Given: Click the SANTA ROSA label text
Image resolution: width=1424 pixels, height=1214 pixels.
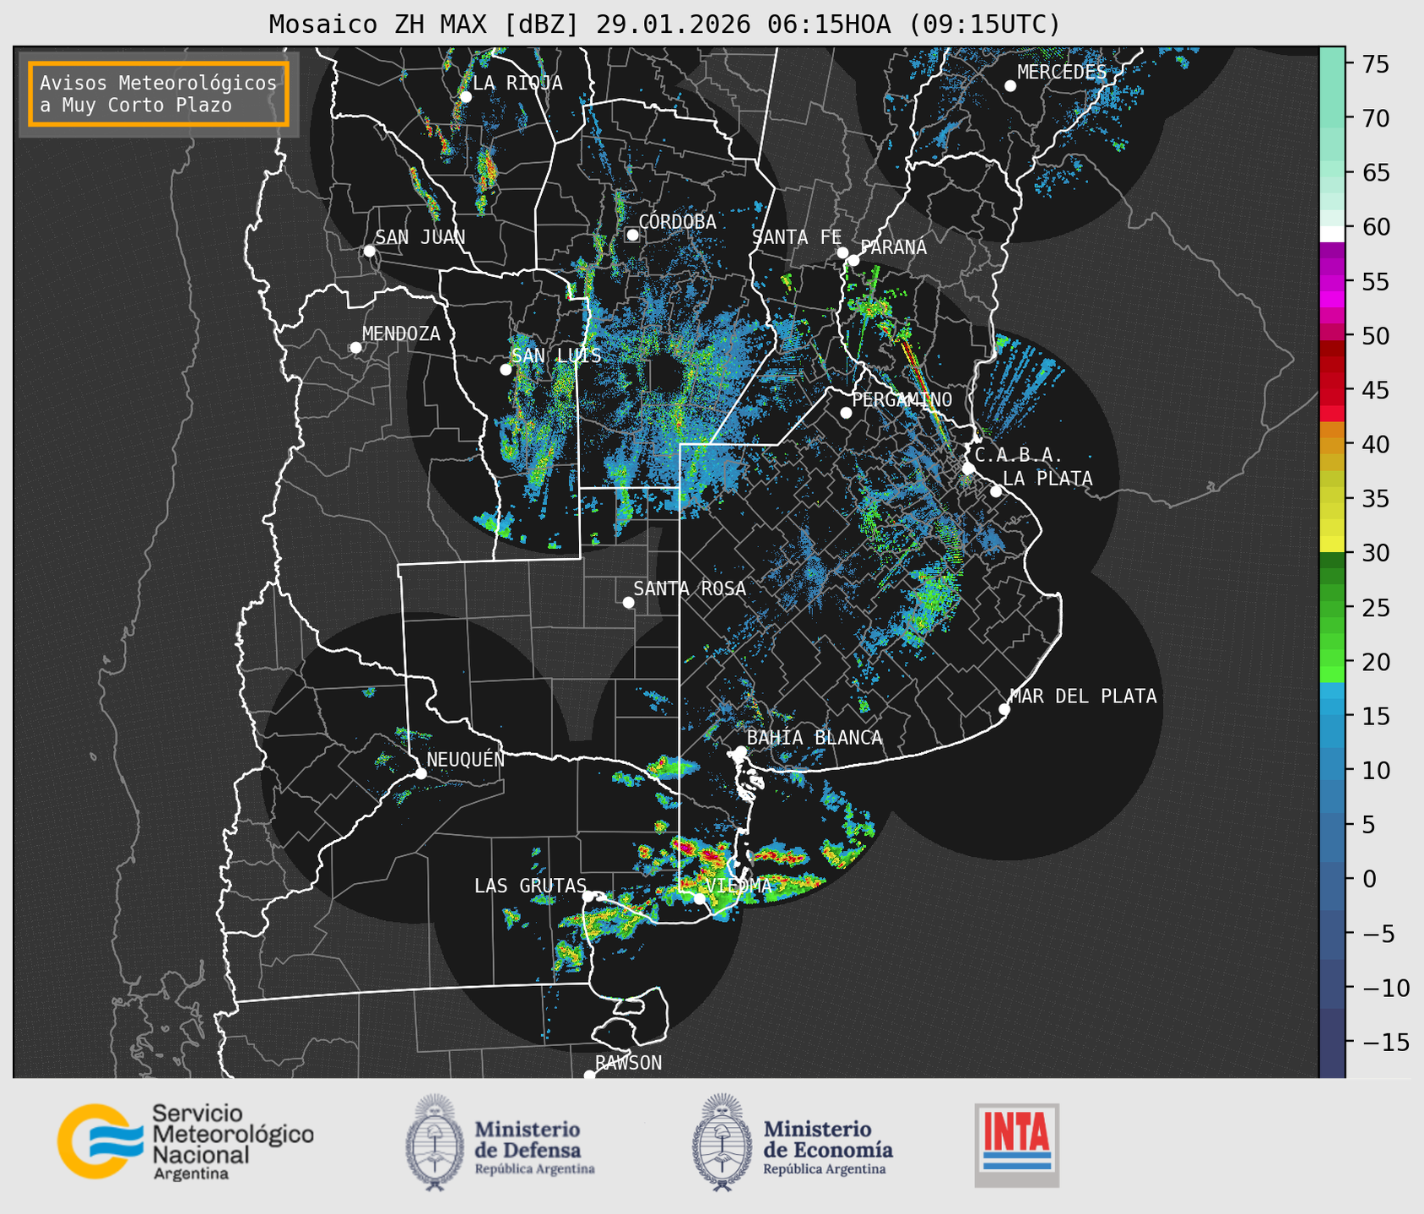Looking at the screenshot, I should pyautogui.click(x=690, y=588).
